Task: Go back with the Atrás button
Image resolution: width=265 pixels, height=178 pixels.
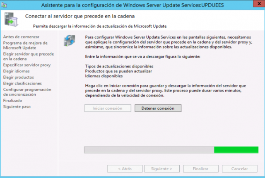Action: (x=125, y=168)
